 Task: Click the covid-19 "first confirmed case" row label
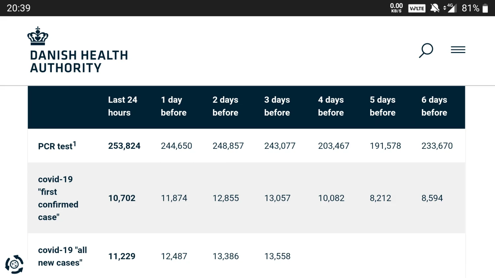[x=58, y=198]
